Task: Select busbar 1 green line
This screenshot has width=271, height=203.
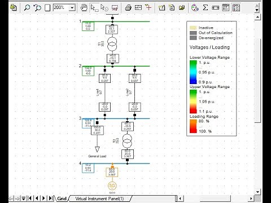Action: pyautogui.click(x=116, y=21)
